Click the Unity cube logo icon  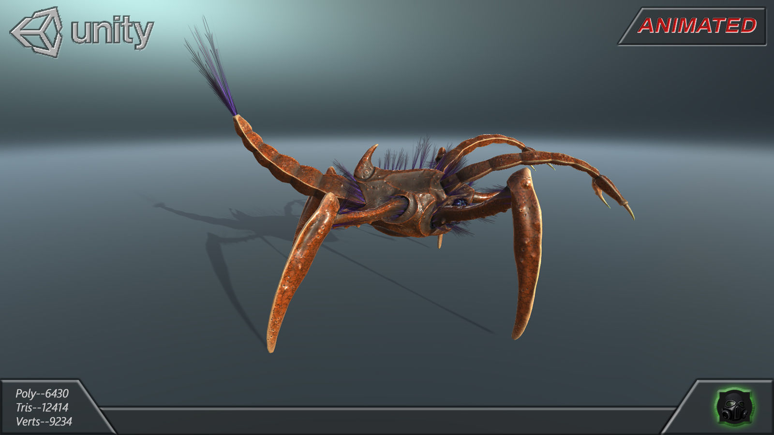tap(36, 32)
